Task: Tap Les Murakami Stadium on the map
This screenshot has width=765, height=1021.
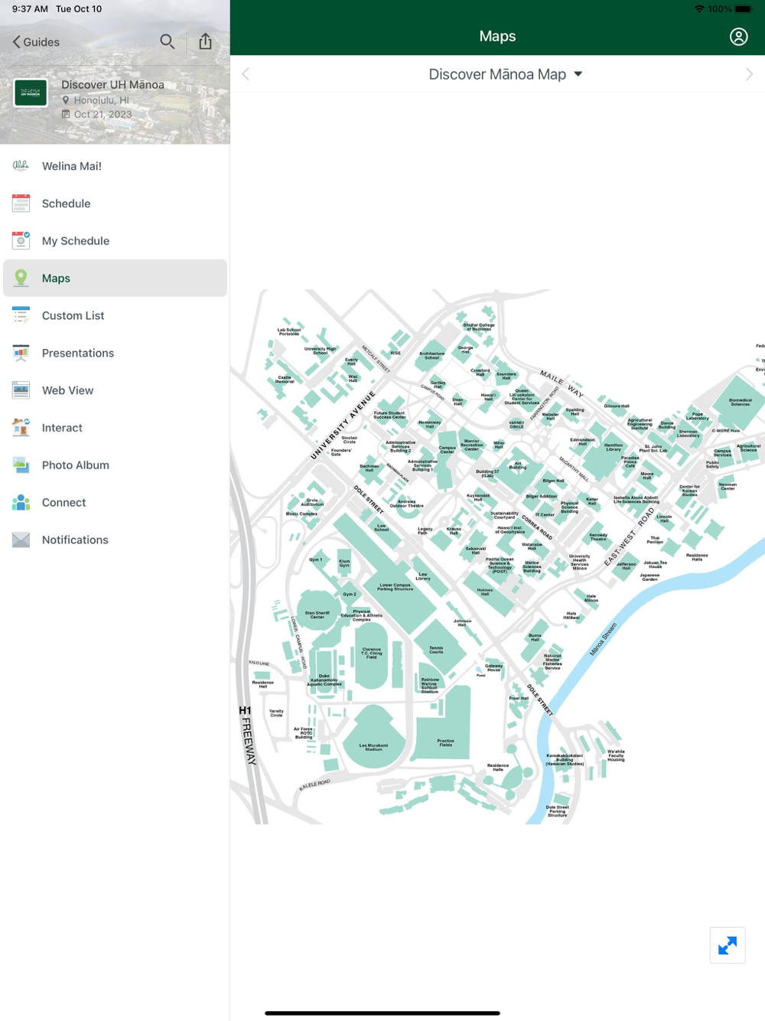Action: tap(373, 747)
